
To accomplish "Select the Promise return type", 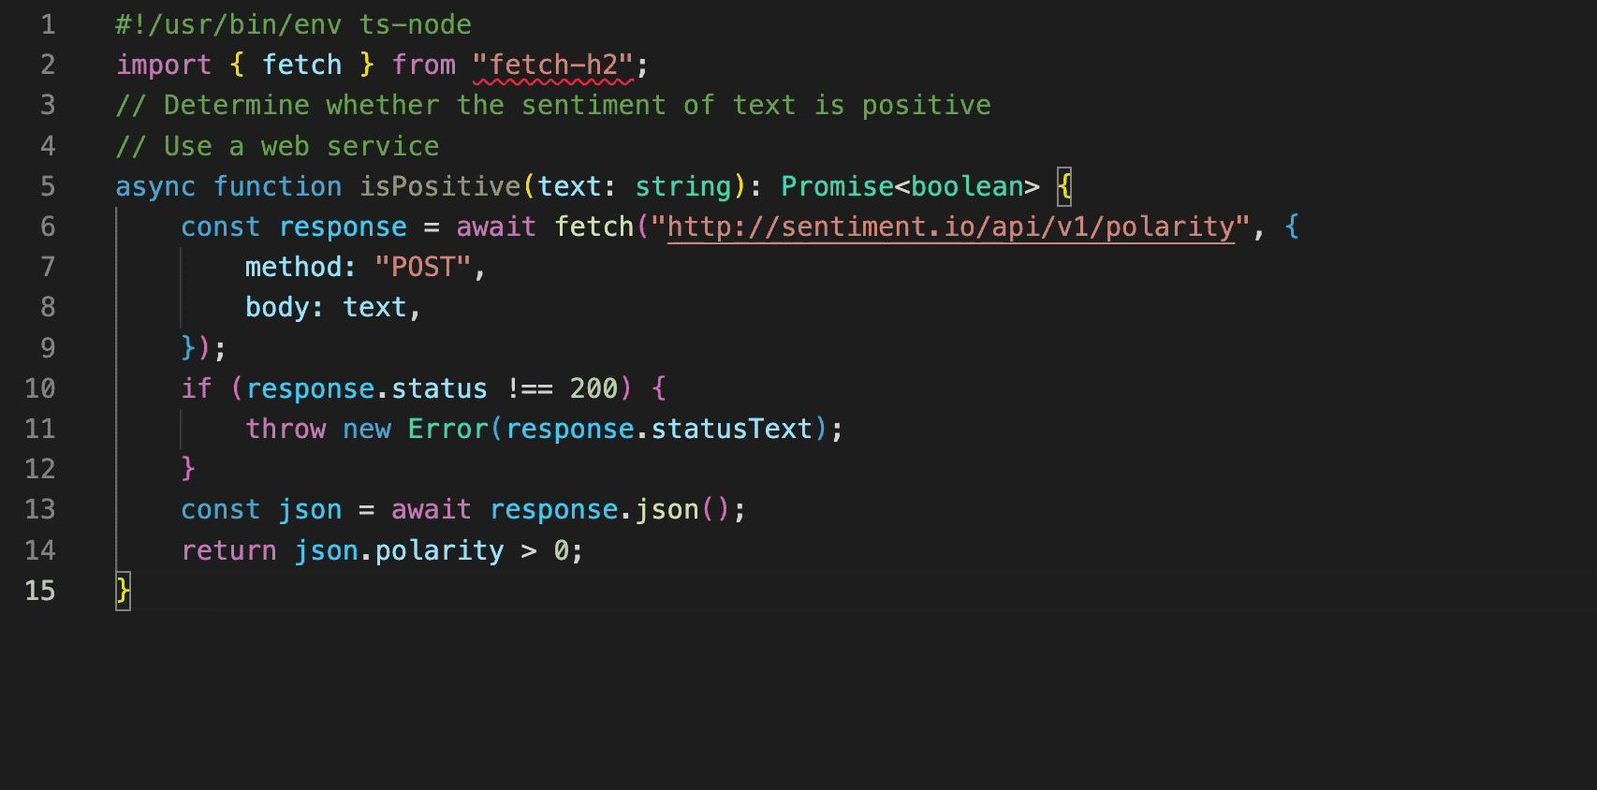I will [x=837, y=186].
